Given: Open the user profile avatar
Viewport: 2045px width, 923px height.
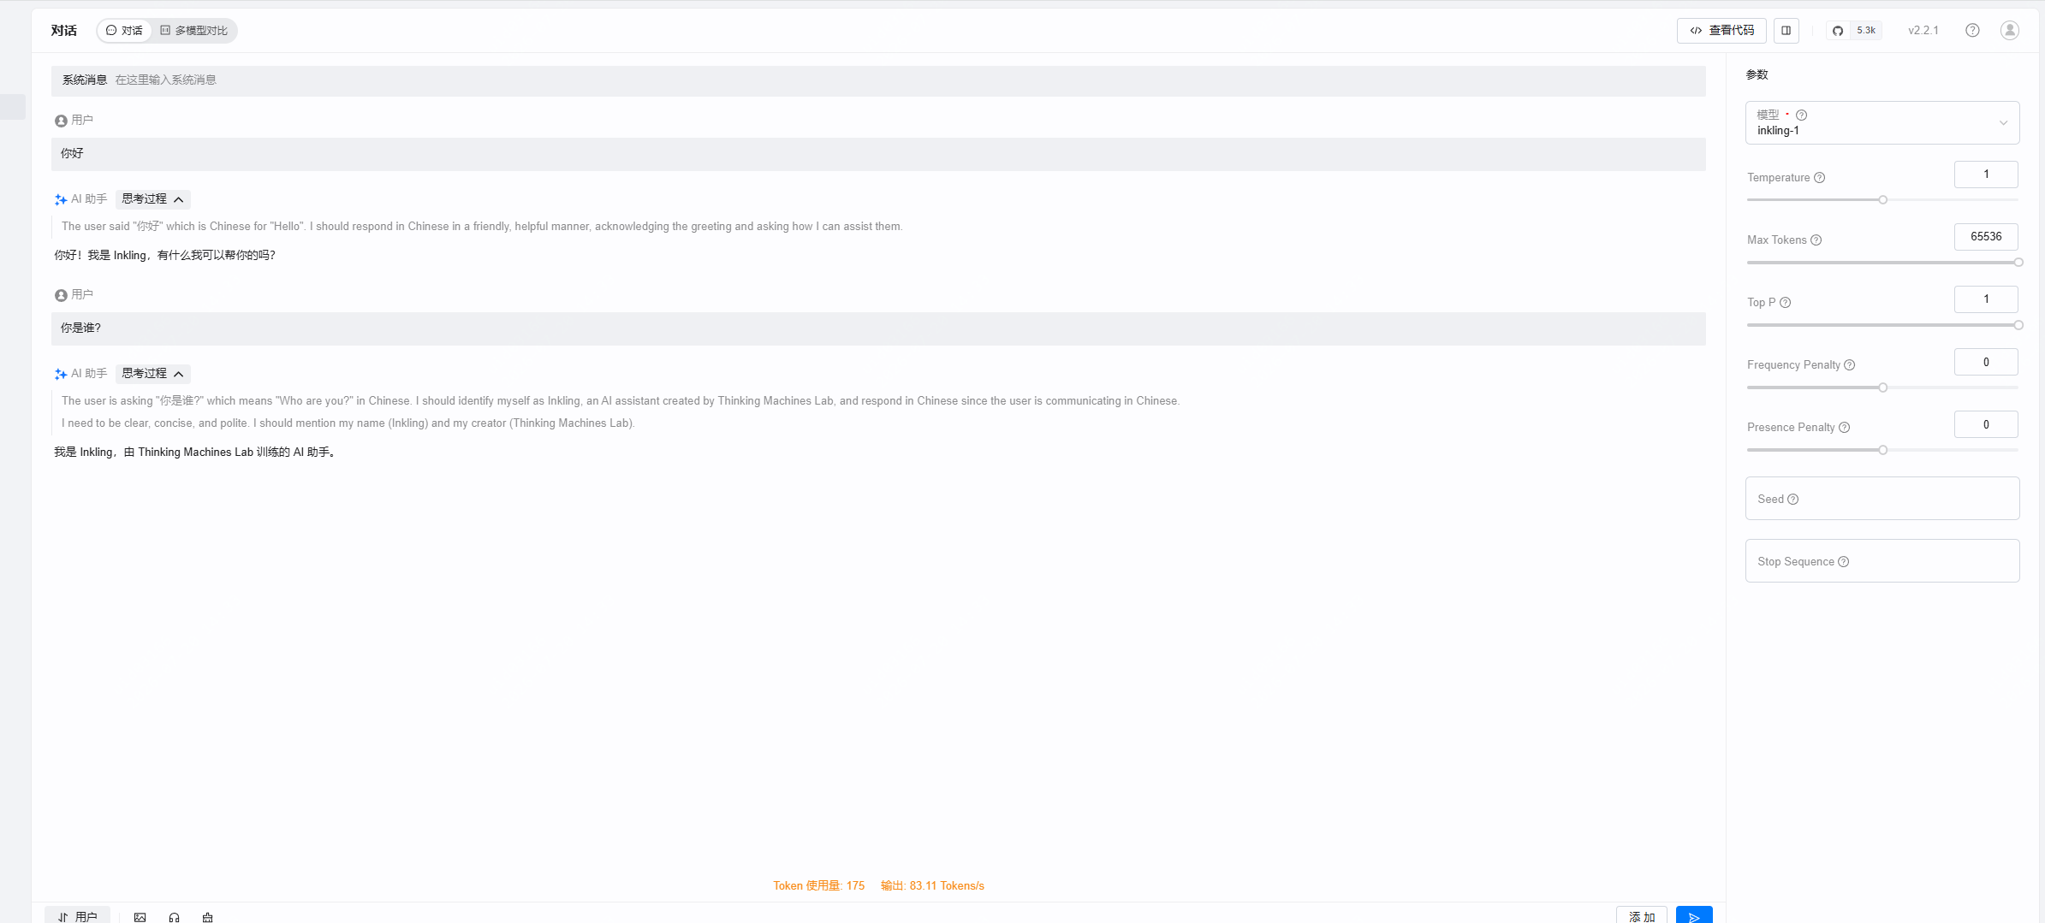Looking at the screenshot, I should coord(2009,31).
